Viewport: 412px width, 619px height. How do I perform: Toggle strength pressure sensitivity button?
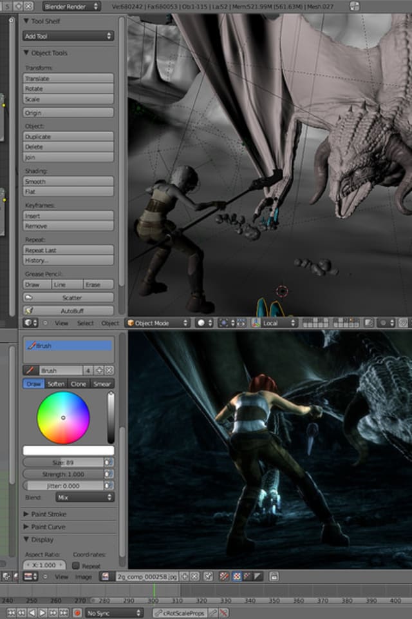coord(109,474)
